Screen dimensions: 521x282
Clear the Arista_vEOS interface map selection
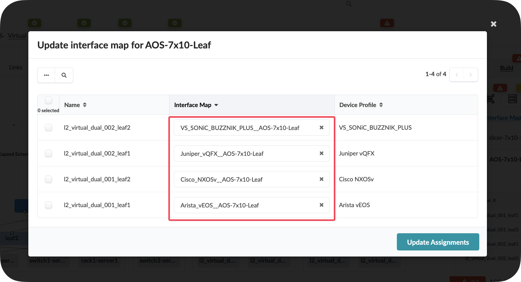pyautogui.click(x=321, y=205)
